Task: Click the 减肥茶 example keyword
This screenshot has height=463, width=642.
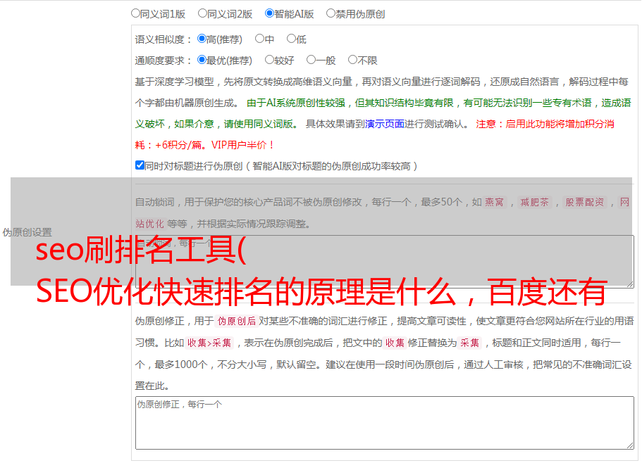Action: pos(534,202)
